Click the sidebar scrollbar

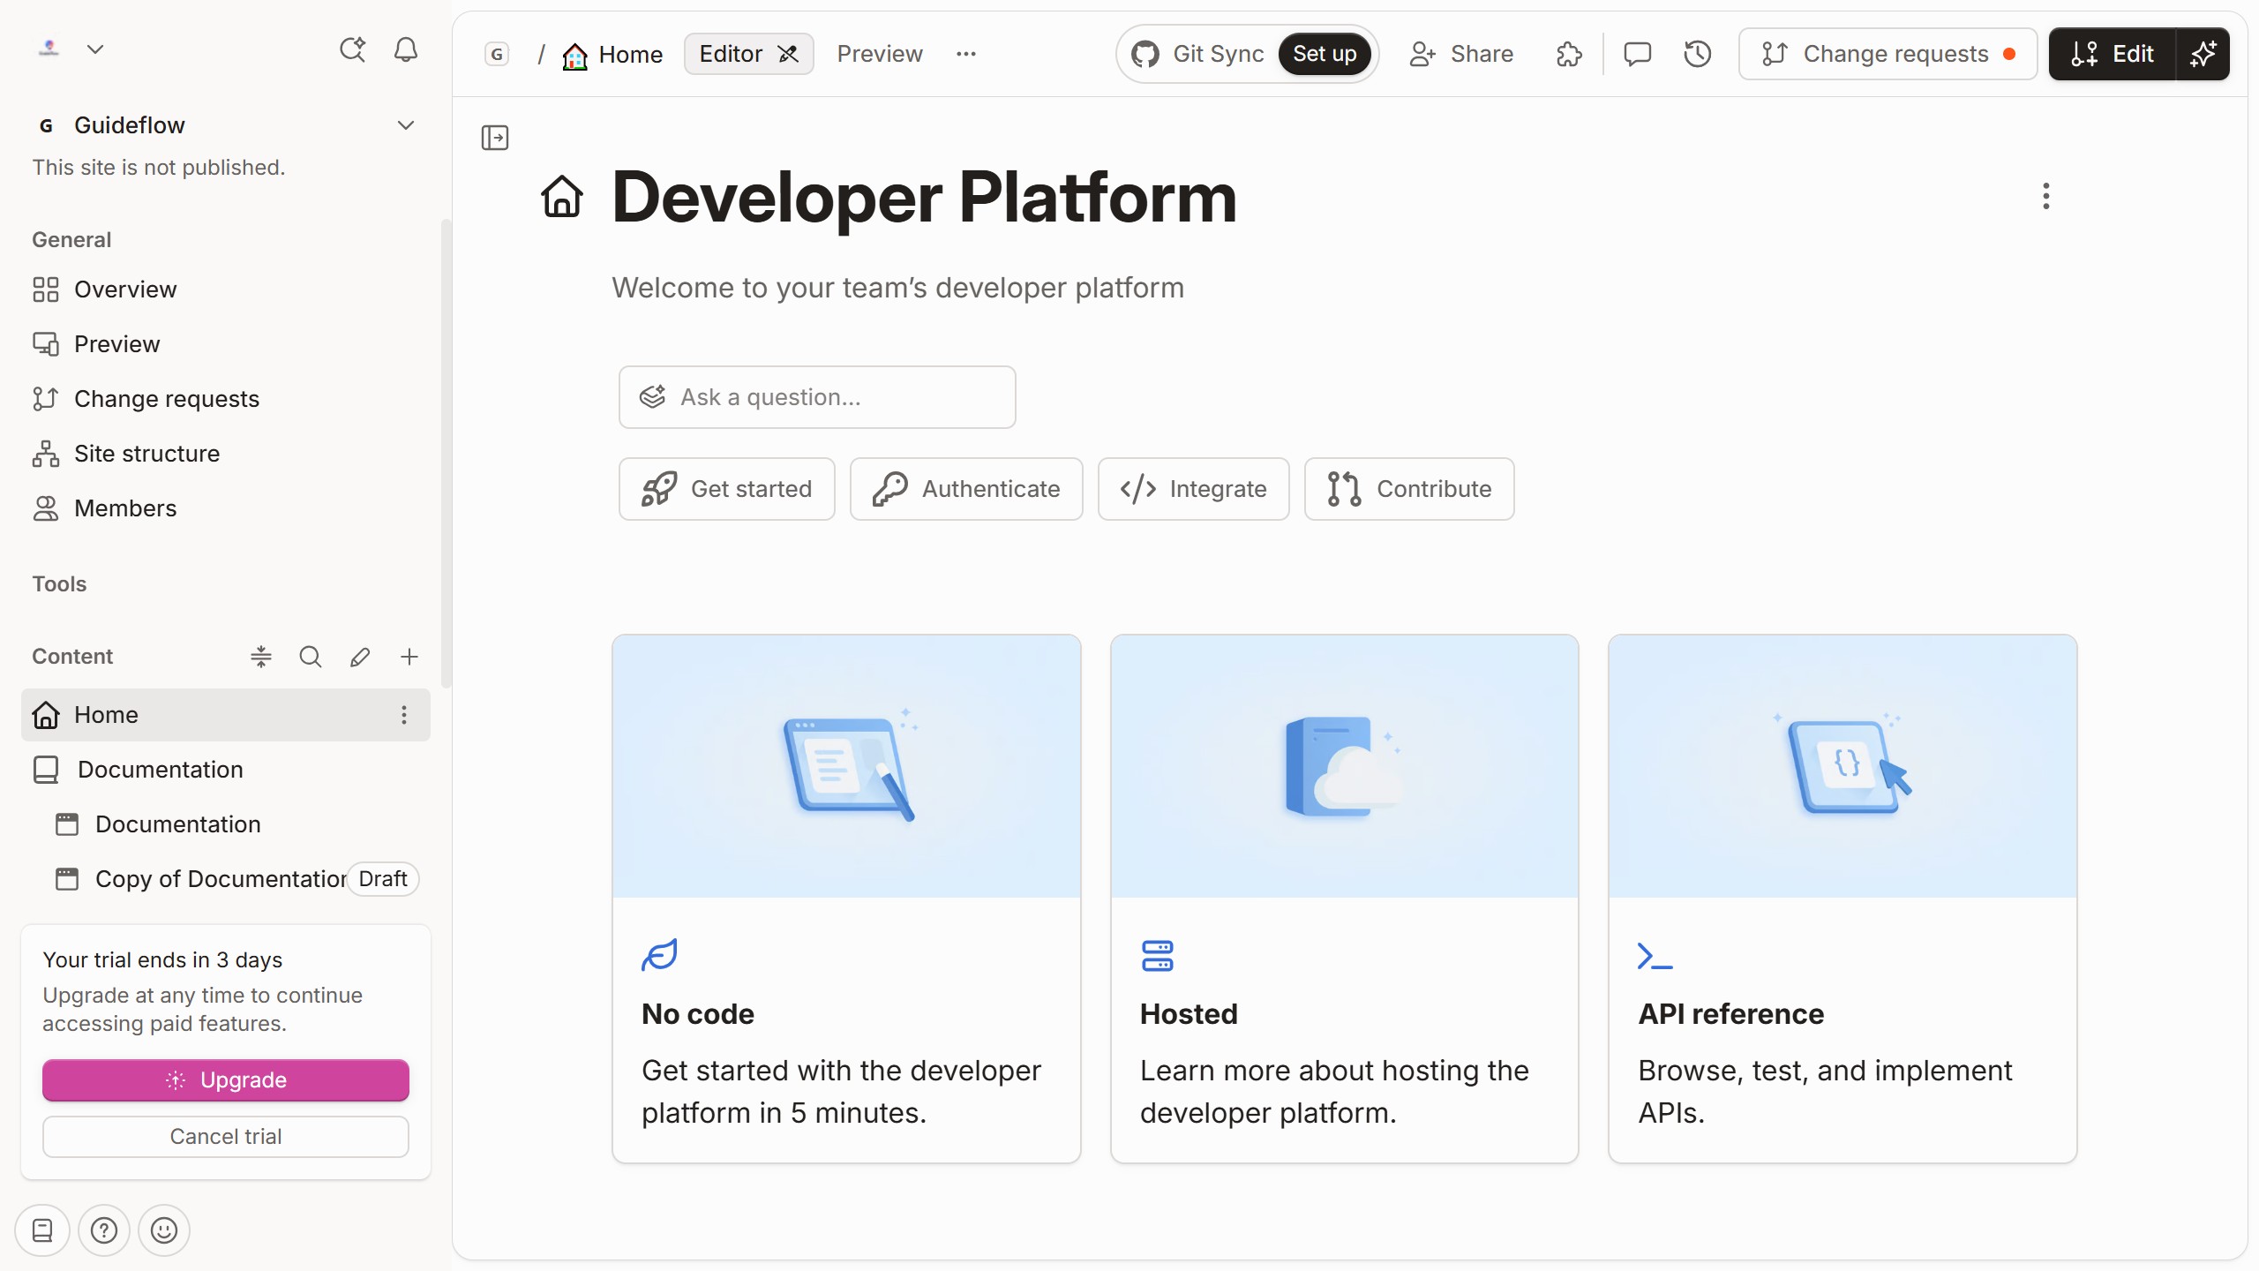[447, 452]
